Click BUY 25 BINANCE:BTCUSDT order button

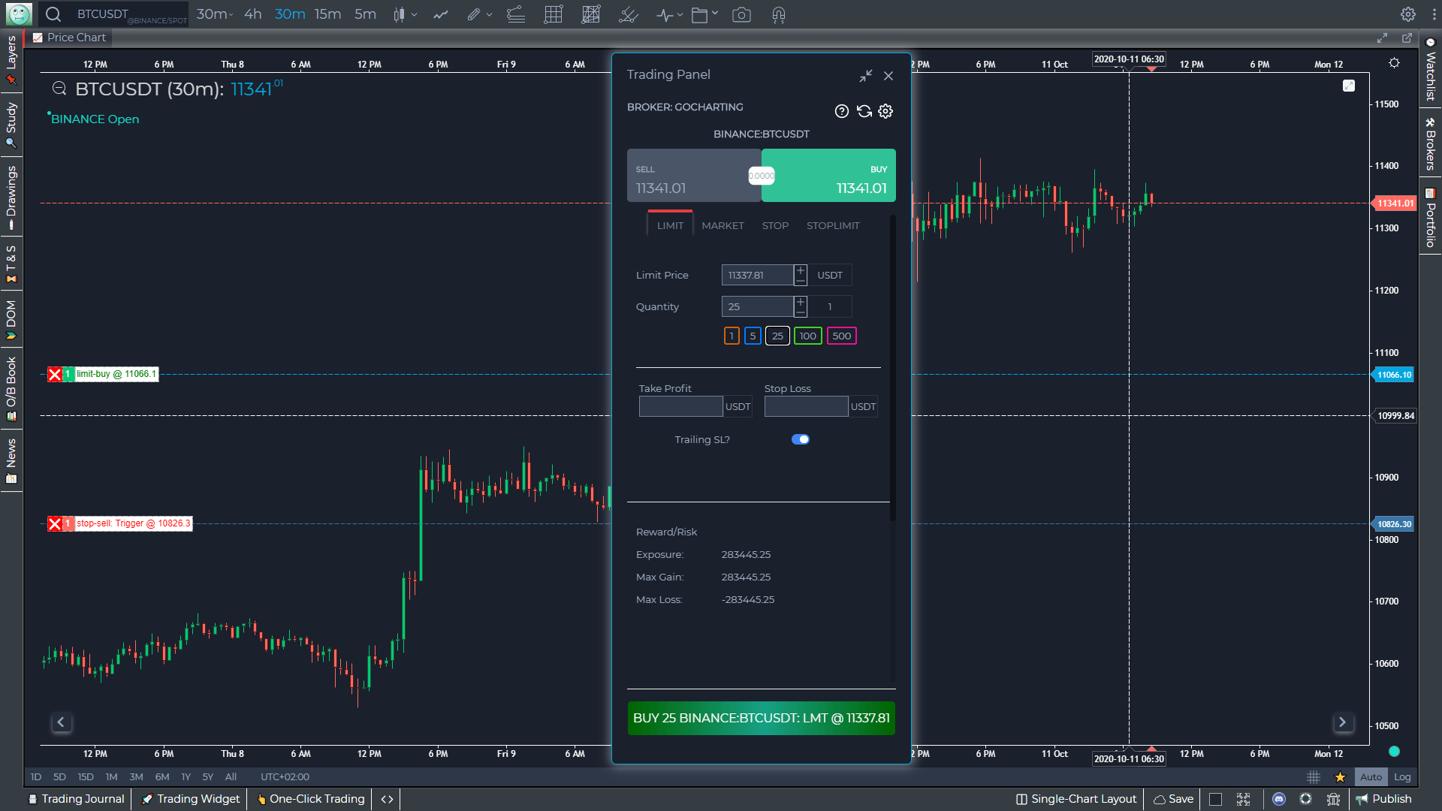tap(761, 718)
